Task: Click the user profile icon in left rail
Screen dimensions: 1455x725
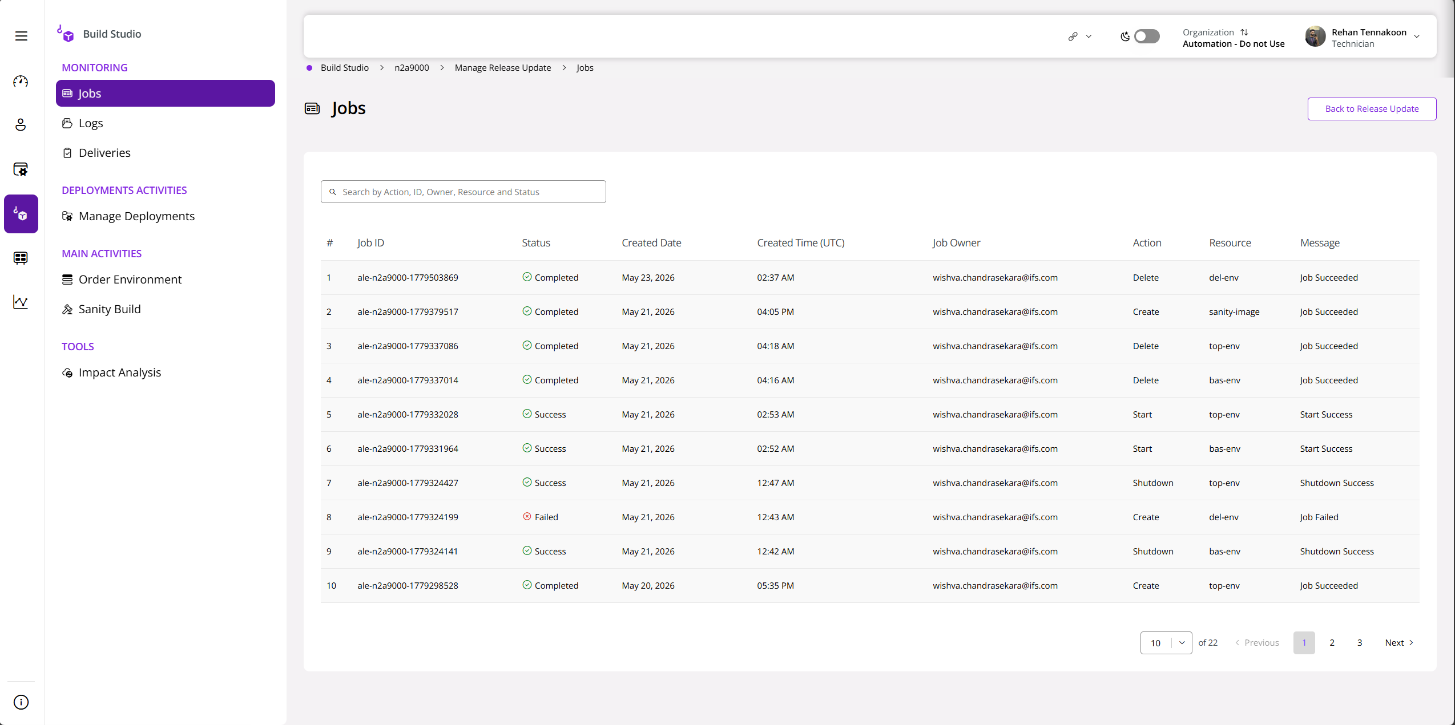Action: pos(21,125)
